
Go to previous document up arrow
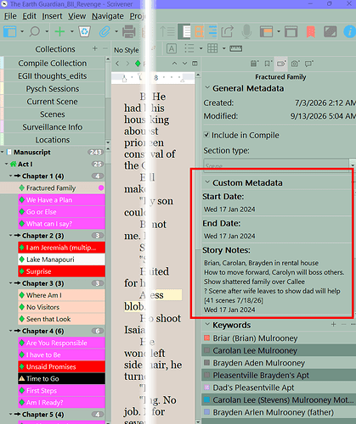[174, 64]
